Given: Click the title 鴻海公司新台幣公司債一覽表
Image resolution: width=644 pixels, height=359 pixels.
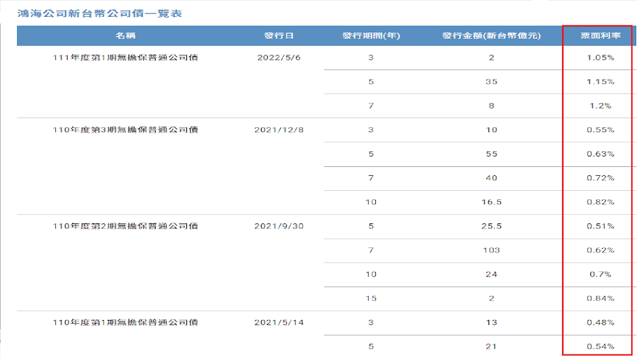Looking at the screenshot, I should tap(100, 14).
